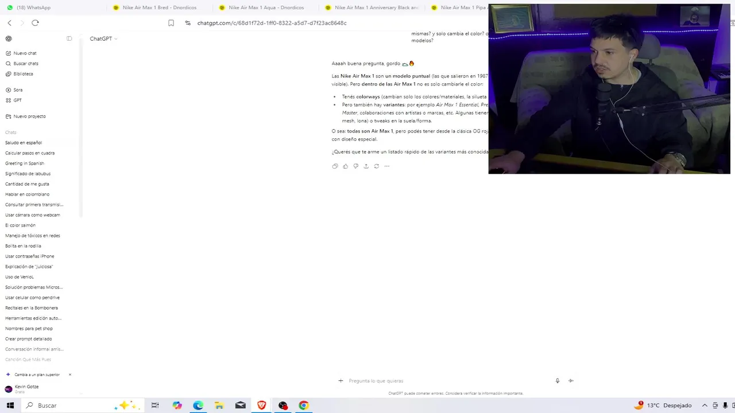Click the plus attach icon in the prompt box
Viewport: 735px width, 413px height.
tap(341, 381)
